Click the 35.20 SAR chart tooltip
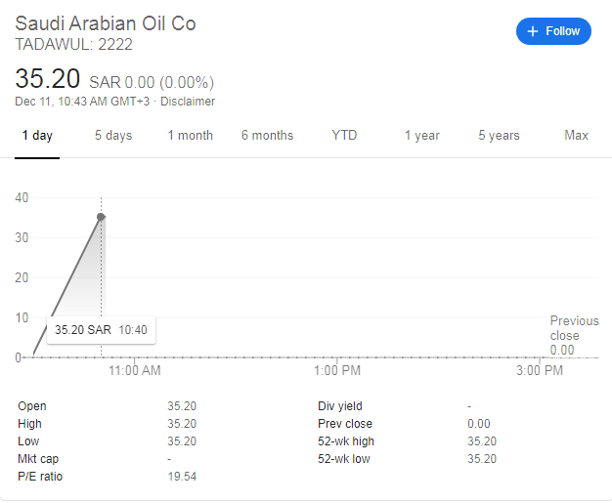 pos(101,330)
